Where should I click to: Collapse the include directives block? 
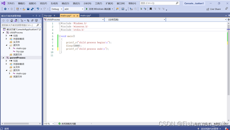pyautogui.click(x=60, y=23)
